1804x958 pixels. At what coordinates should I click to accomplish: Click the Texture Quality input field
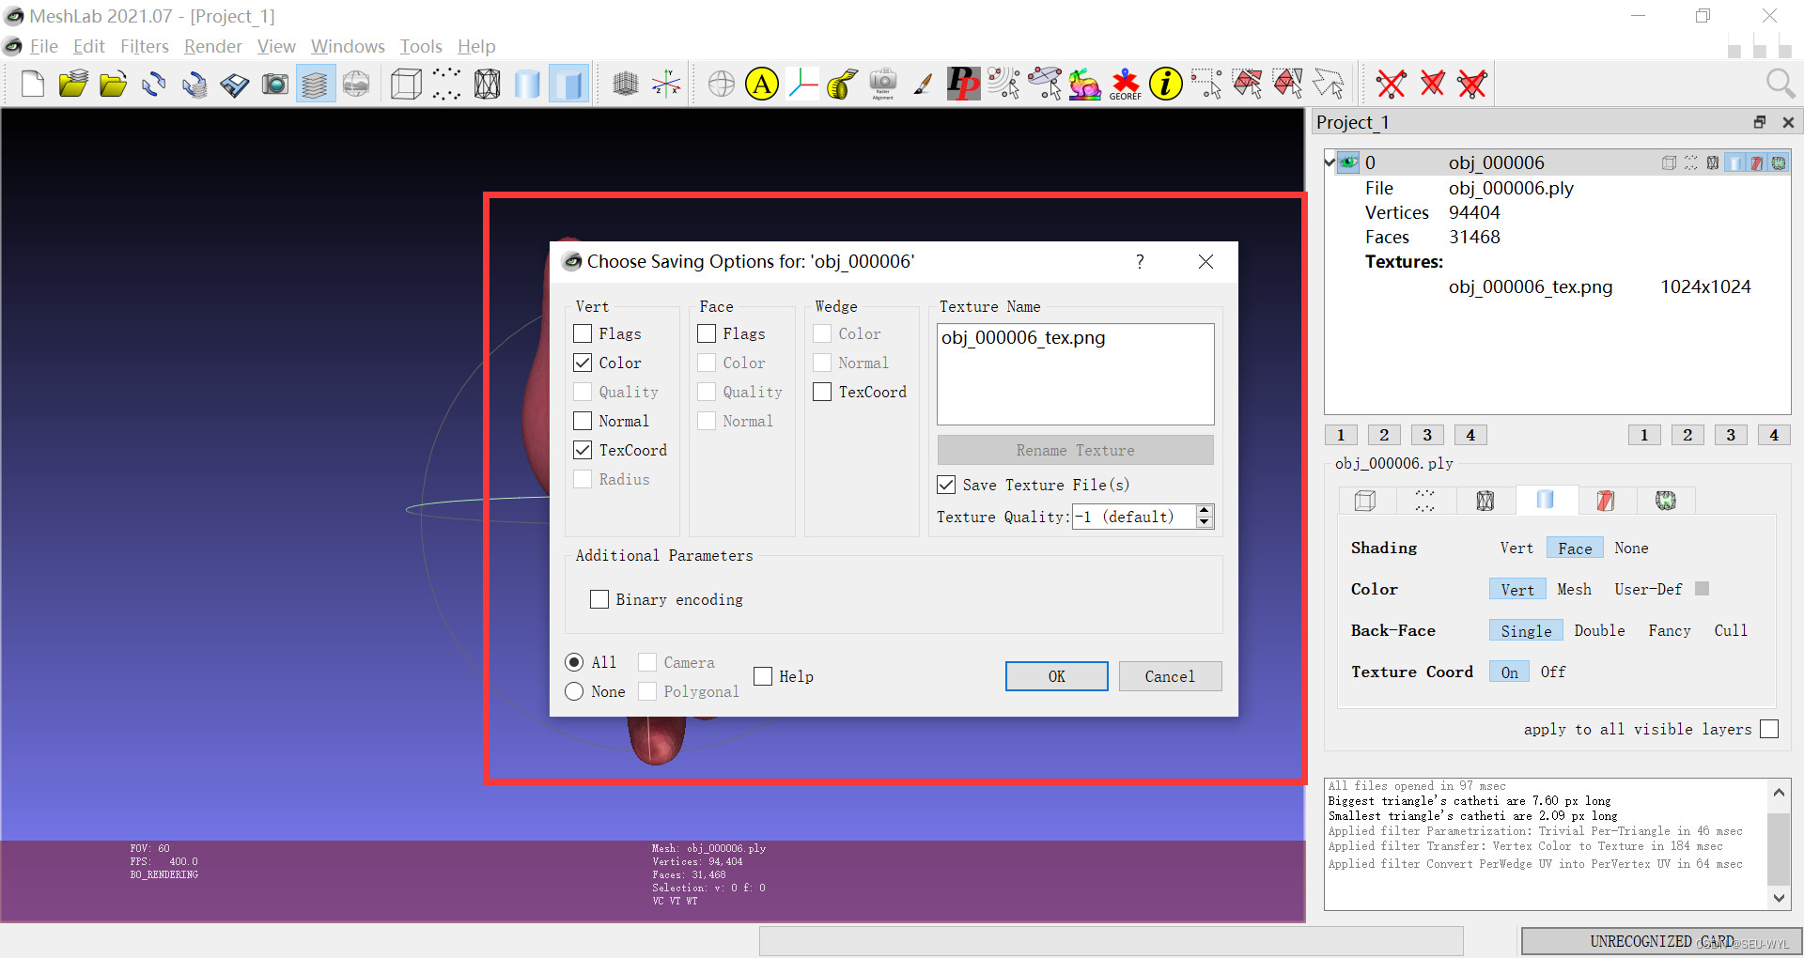click(1133, 517)
